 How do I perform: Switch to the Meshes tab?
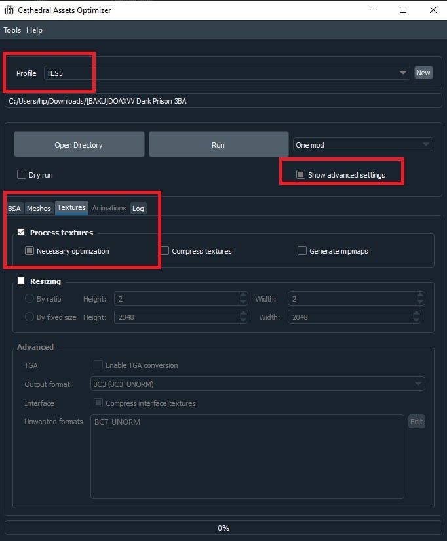39,209
